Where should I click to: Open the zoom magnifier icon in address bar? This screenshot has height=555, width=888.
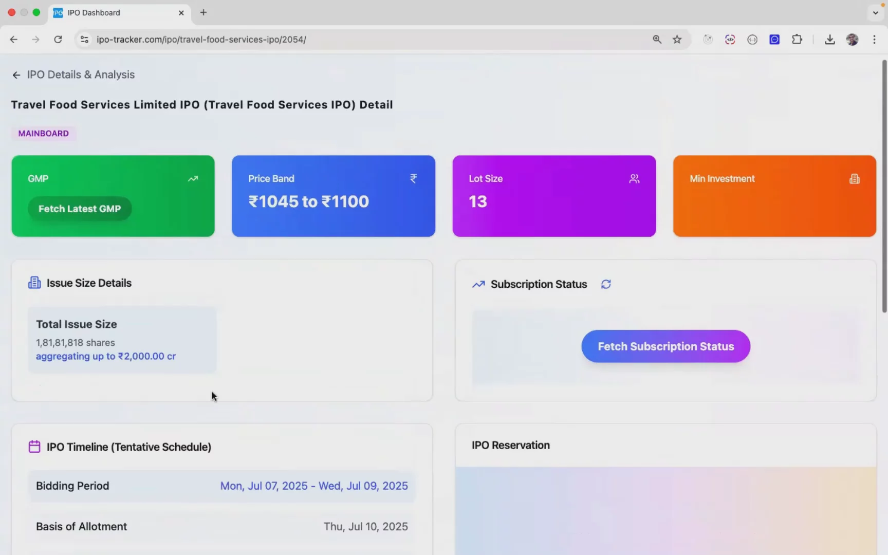pyautogui.click(x=657, y=40)
